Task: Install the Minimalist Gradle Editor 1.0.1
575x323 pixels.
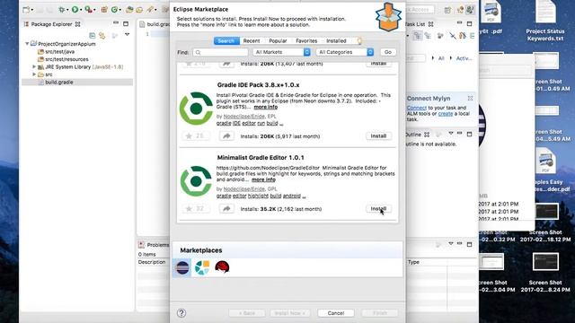Action: pyautogui.click(x=378, y=209)
